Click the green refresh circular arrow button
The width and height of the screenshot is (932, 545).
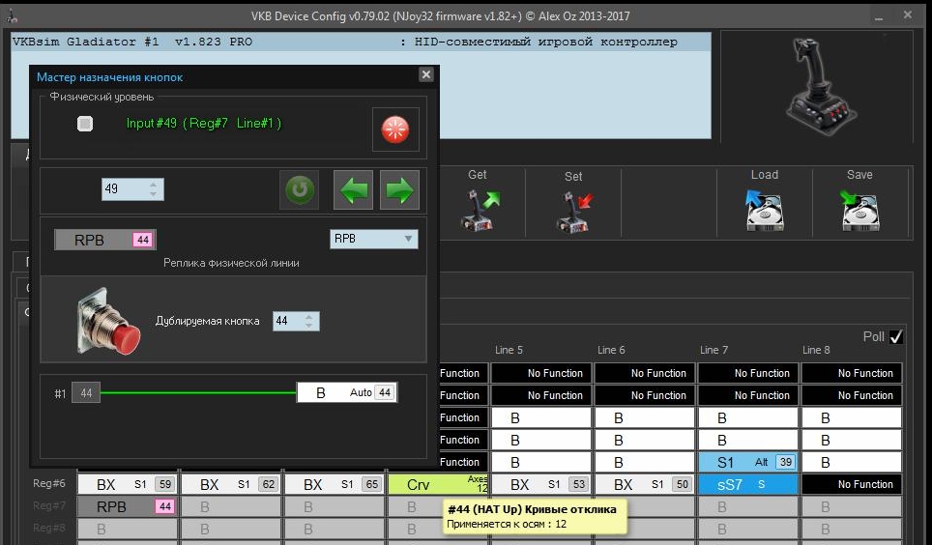(x=299, y=190)
